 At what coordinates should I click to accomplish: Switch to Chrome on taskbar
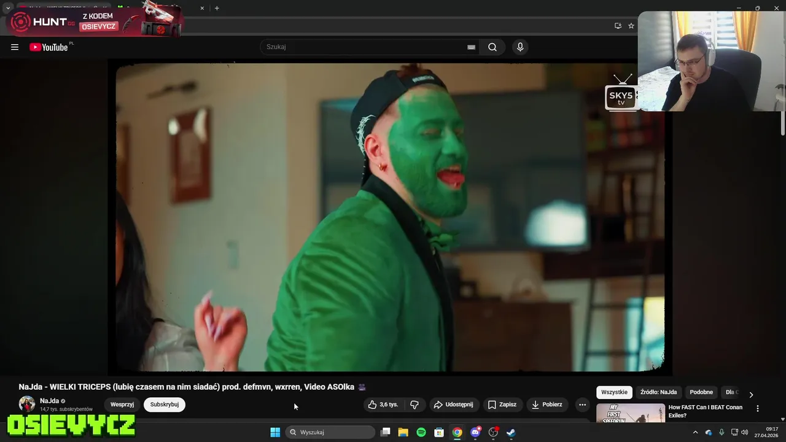(x=457, y=432)
